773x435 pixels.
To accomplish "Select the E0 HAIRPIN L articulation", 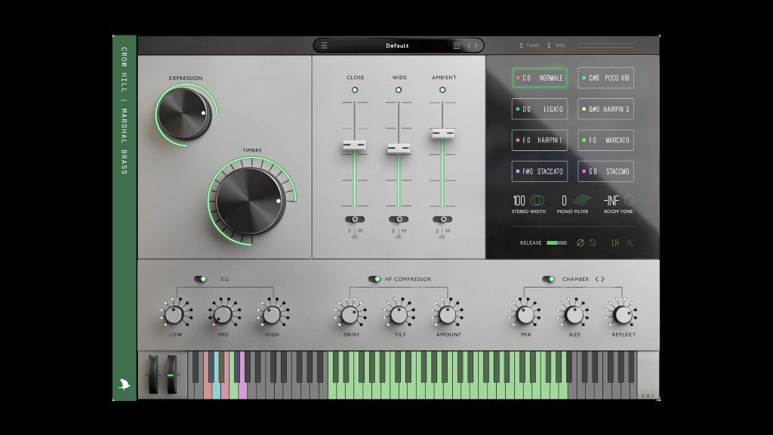I will pos(540,140).
